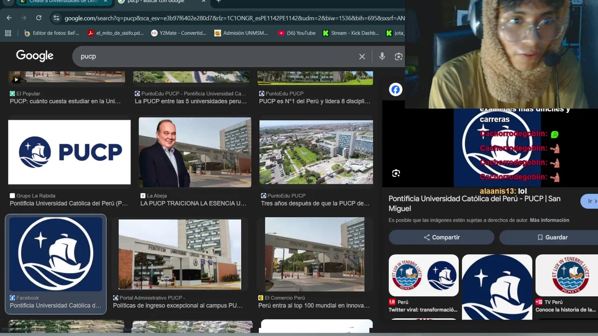Screen dimensions: 598x336
Task: Click 'Twitter viral: transformació...' caption
Action: 423,310
